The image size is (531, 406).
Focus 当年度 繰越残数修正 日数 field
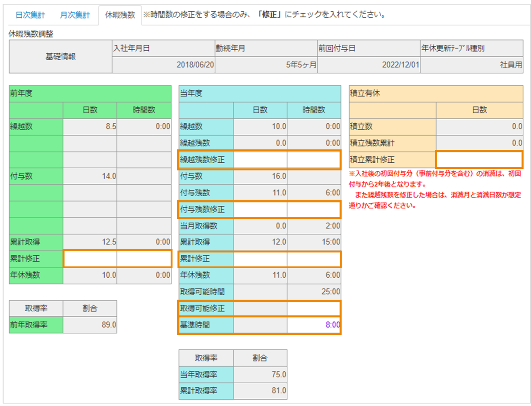click(260, 160)
